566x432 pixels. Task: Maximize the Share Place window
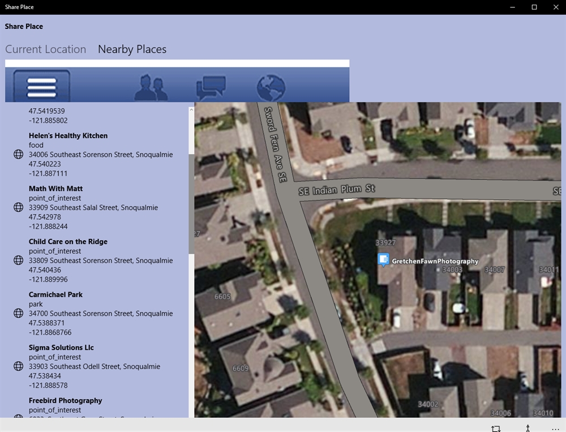pos(534,7)
